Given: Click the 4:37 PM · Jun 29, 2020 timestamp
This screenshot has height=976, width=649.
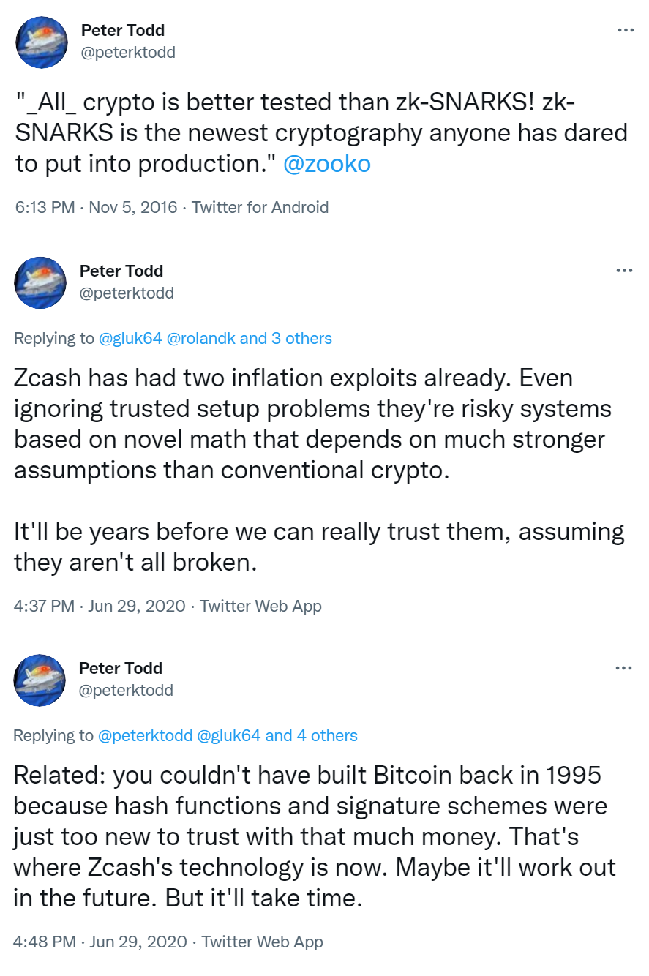Looking at the screenshot, I should coord(99,606).
